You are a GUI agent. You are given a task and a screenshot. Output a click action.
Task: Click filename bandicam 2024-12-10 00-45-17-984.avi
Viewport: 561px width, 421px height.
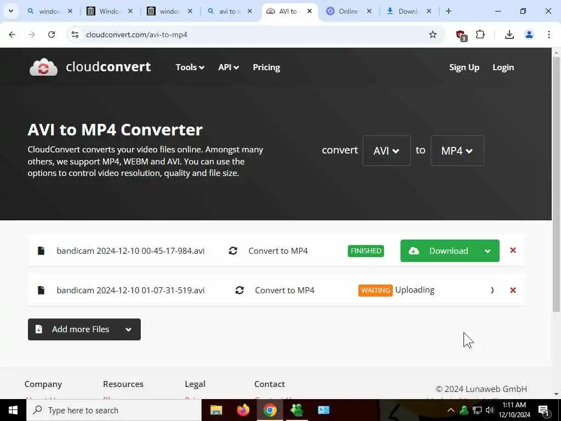click(130, 251)
